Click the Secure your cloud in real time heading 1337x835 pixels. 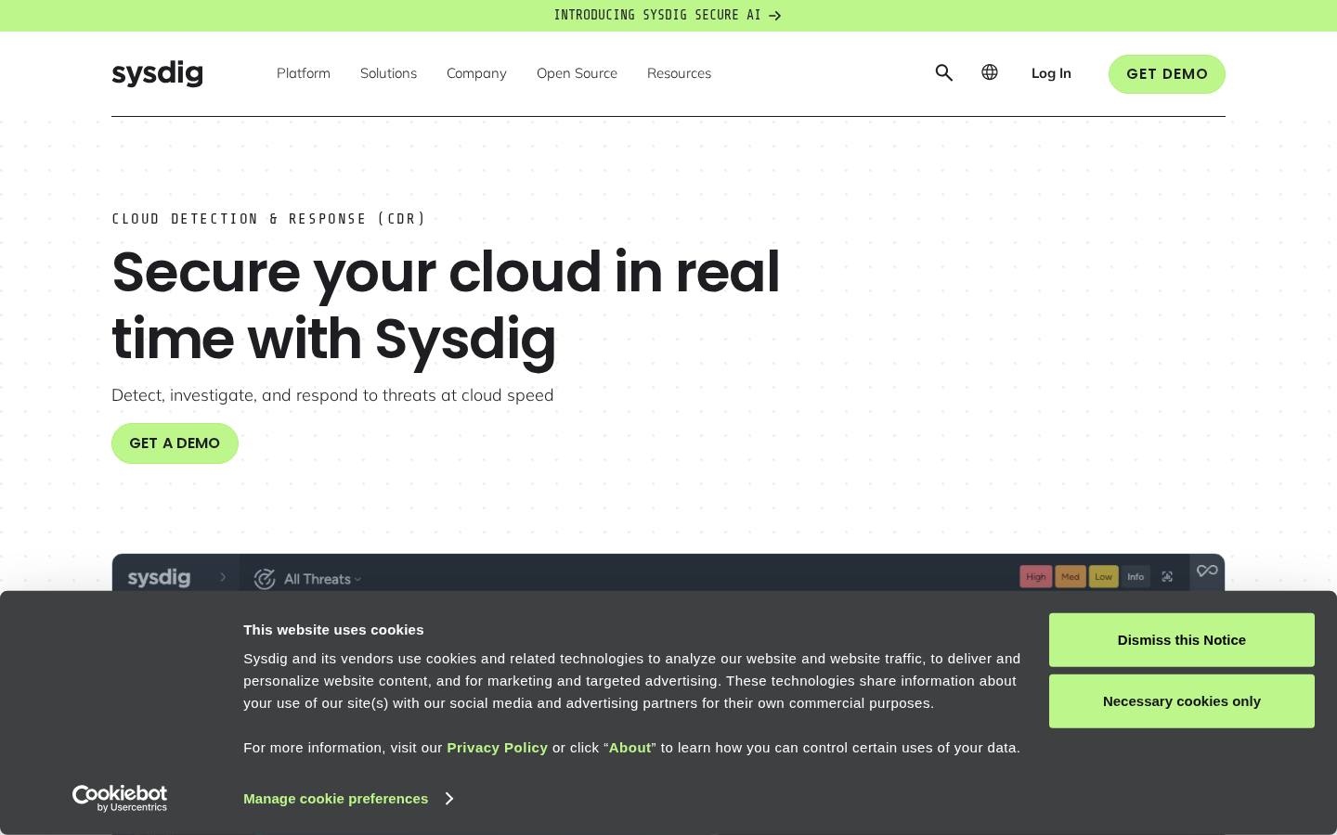[x=446, y=305]
